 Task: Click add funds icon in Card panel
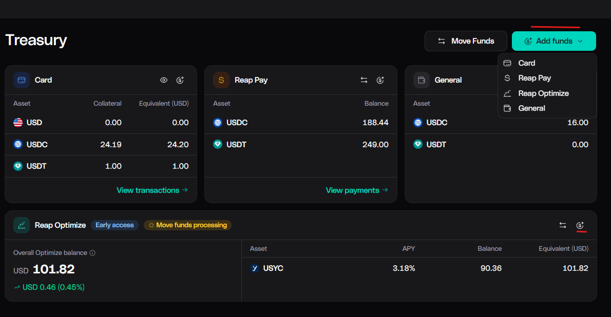coord(180,80)
